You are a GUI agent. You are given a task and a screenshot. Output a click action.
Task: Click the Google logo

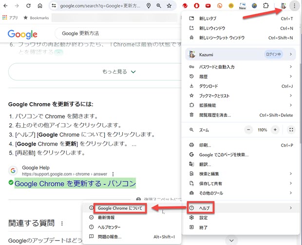(22, 34)
